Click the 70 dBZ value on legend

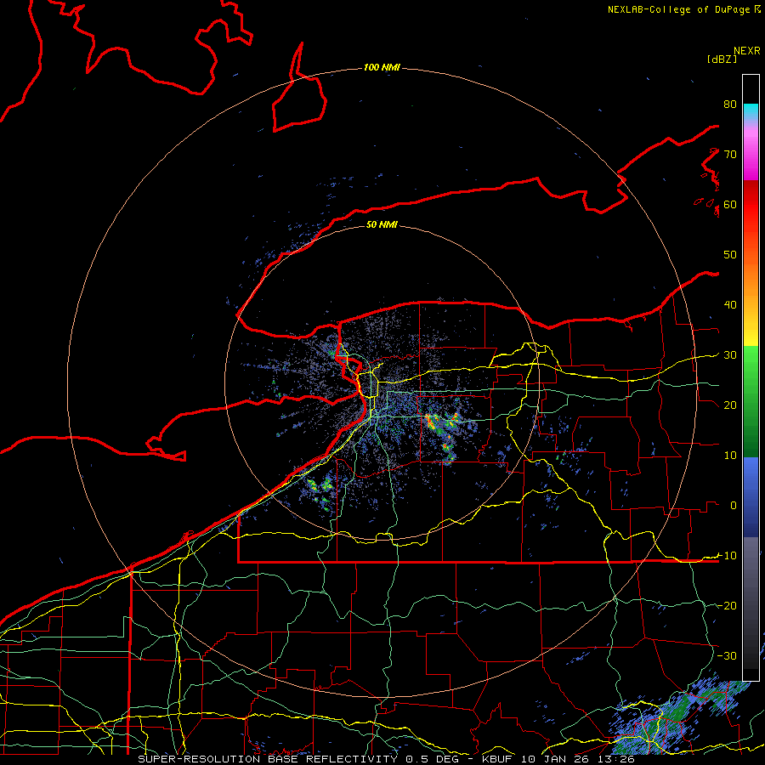[730, 155]
